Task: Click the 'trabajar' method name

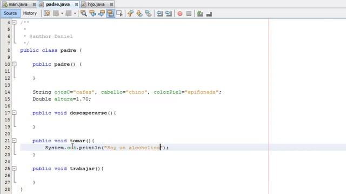Action: click(x=82, y=169)
